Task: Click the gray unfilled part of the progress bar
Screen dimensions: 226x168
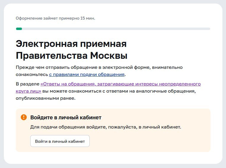Action: click(116, 29)
